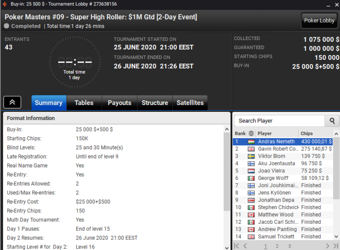Go to previous page of player list
The height and width of the screenshot is (250, 340).
point(245,246)
